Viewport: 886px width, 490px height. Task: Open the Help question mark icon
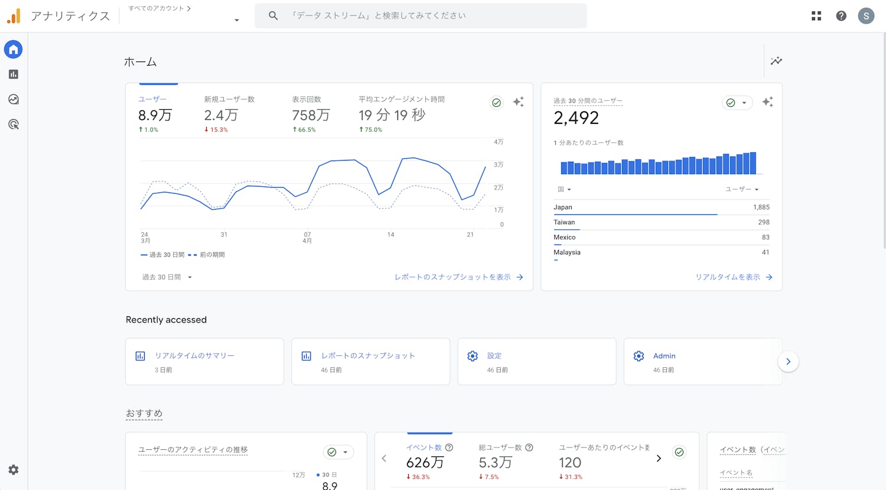click(x=841, y=16)
